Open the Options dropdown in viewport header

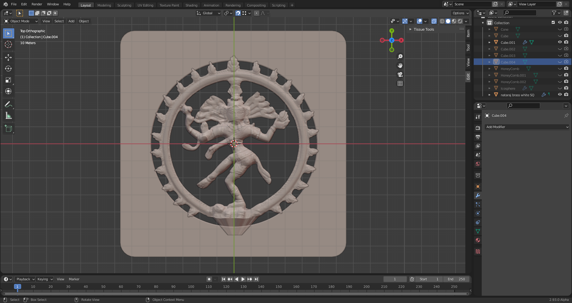(460, 13)
